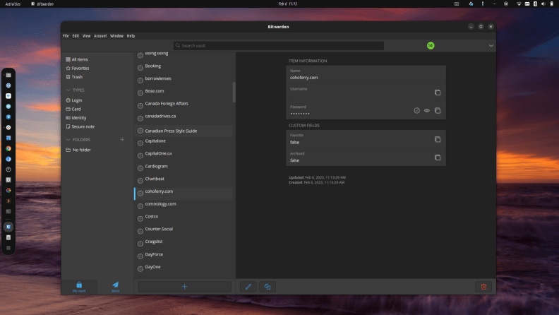Open the My vault tab
This screenshot has width=559, height=315.
click(79, 287)
